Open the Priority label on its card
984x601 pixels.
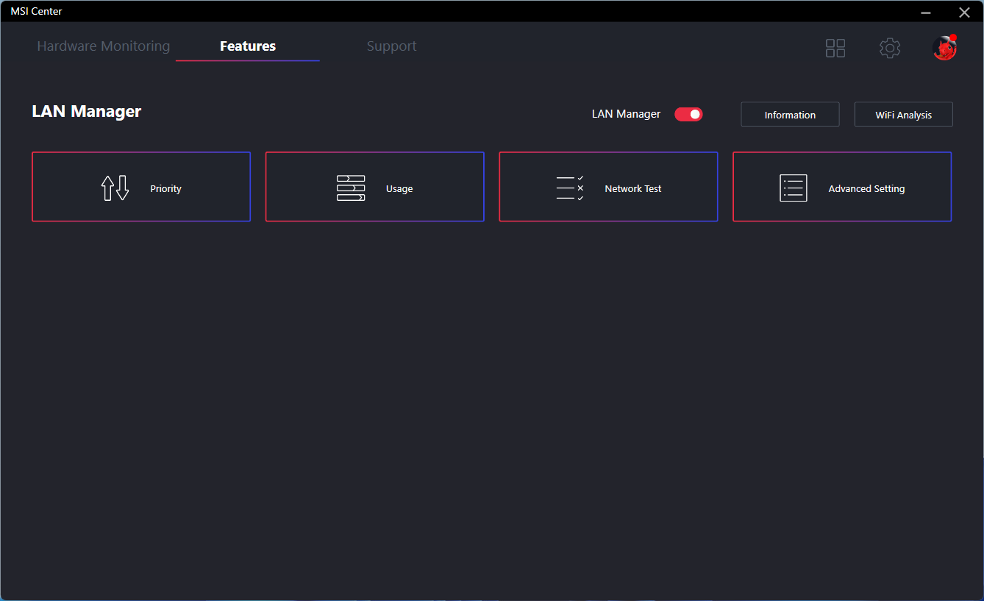(x=165, y=189)
